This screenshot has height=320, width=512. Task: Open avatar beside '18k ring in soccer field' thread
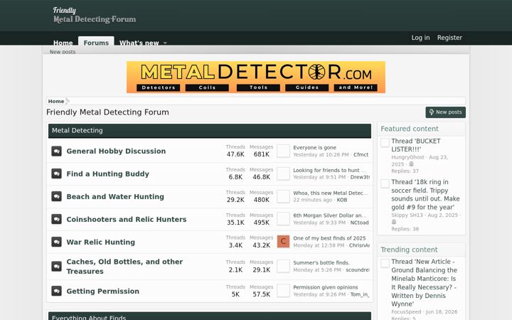385,183
